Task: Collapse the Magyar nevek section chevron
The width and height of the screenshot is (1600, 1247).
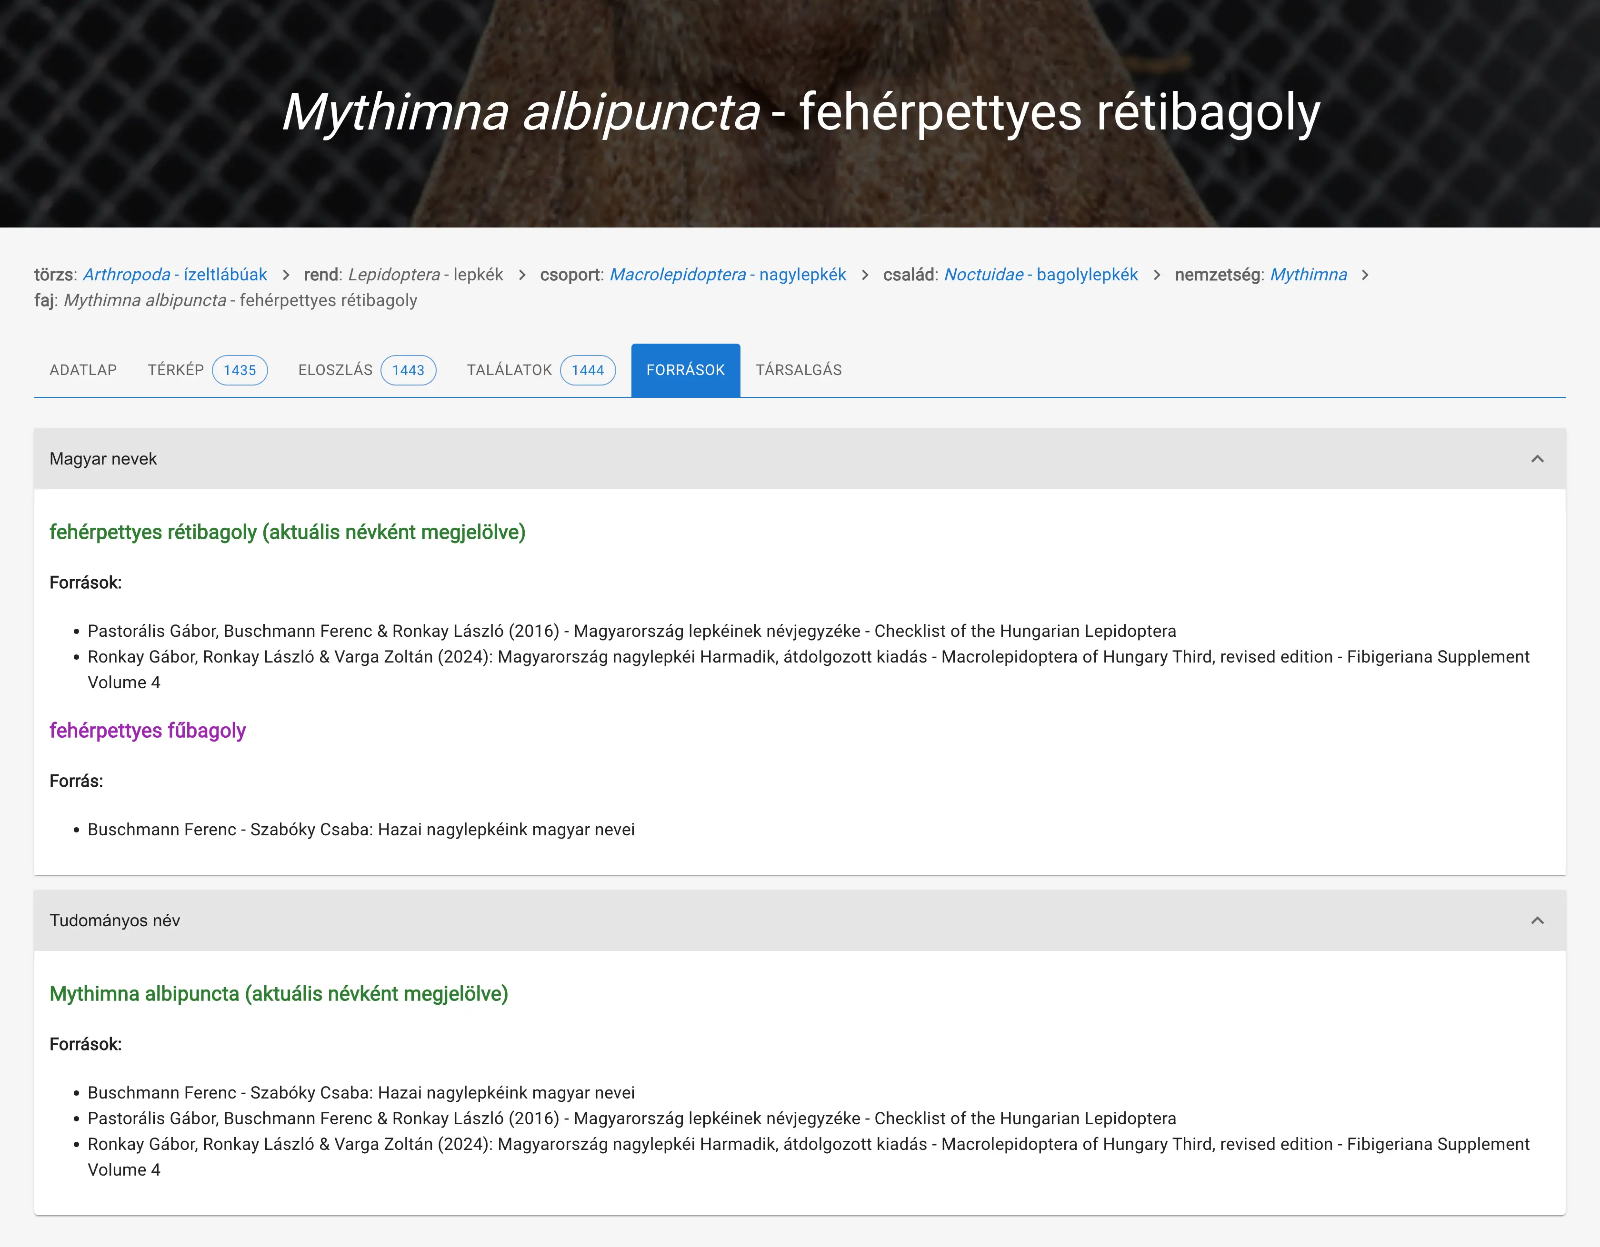Action: (x=1537, y=459)
